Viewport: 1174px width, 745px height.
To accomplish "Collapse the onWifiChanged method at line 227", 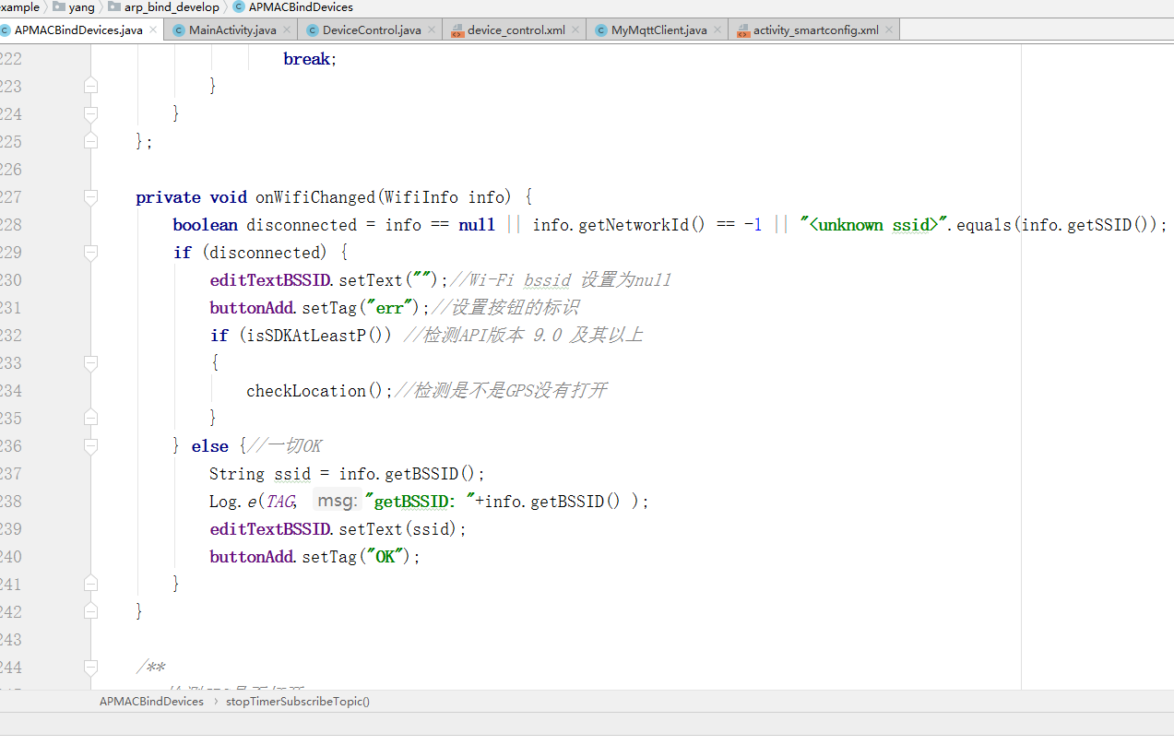I will [x=90, y=196].
